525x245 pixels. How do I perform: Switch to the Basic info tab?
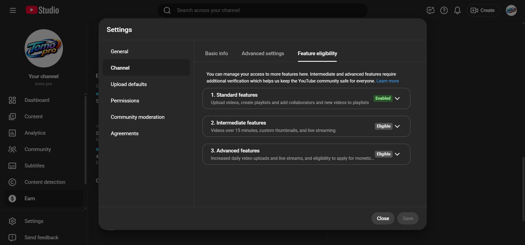coord(216,54)
